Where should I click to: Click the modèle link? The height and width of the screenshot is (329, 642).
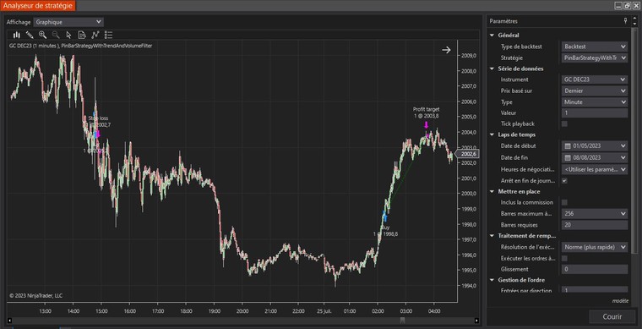pos(620,301)
